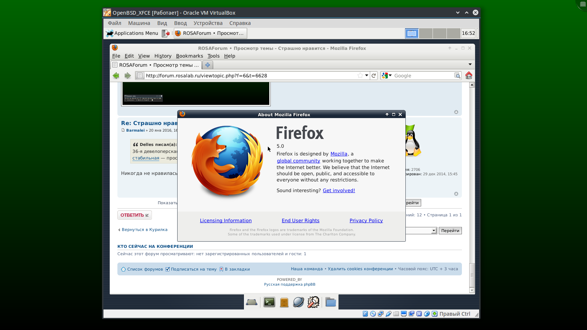Click the Get involved! link

(339, 191)
